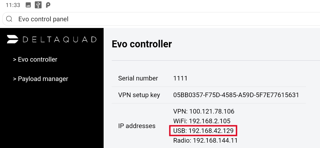Tap the USB status bar icon
The width and height of the screenshot is (320, 148).
pyautogui.click(x=38, y=5)
